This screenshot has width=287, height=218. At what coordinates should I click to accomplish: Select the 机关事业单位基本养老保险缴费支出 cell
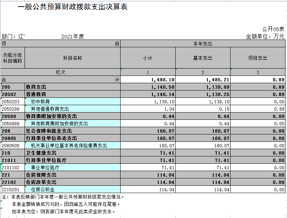(73, 145)
